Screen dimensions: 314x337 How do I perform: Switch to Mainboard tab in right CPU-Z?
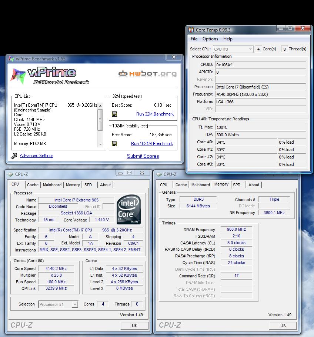201,185
